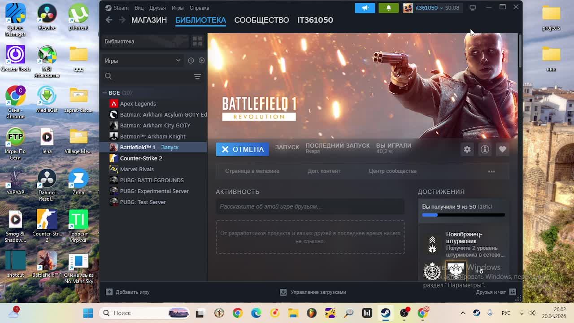Sort library by recent clock icon

pyautogui.click(x=191, y=61)
